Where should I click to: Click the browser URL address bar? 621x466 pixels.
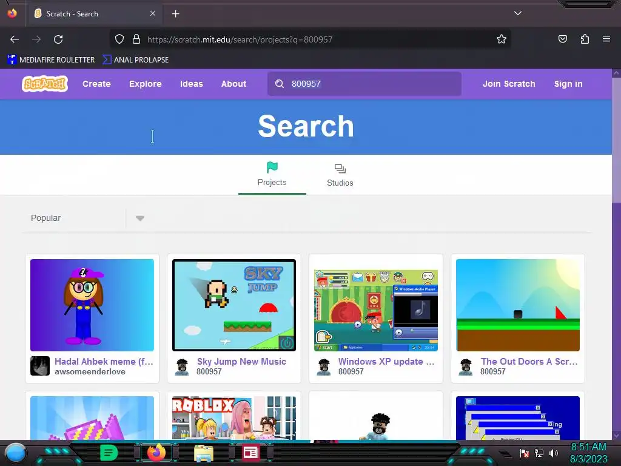tap(310, 39)
